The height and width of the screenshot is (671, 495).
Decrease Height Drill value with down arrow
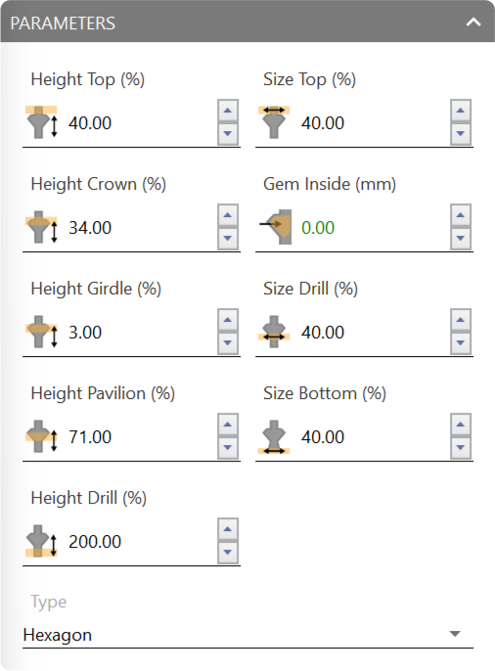pyautogui.click(x=228, y=552)
